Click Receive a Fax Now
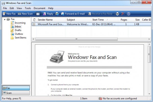This screenshot has width=153, height=102. point(100,14)
